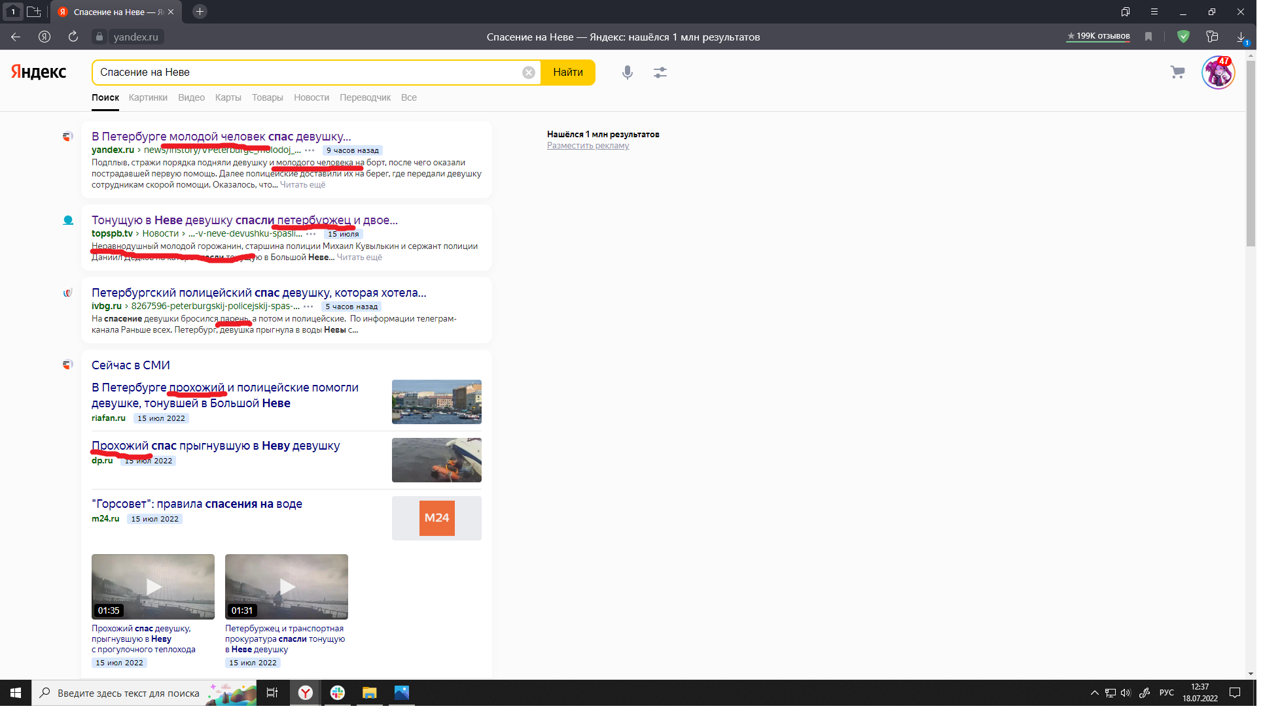Open the Все services tab
Image resolution: width=1263 pixels, height=715 pixels.
click(409, 97)
